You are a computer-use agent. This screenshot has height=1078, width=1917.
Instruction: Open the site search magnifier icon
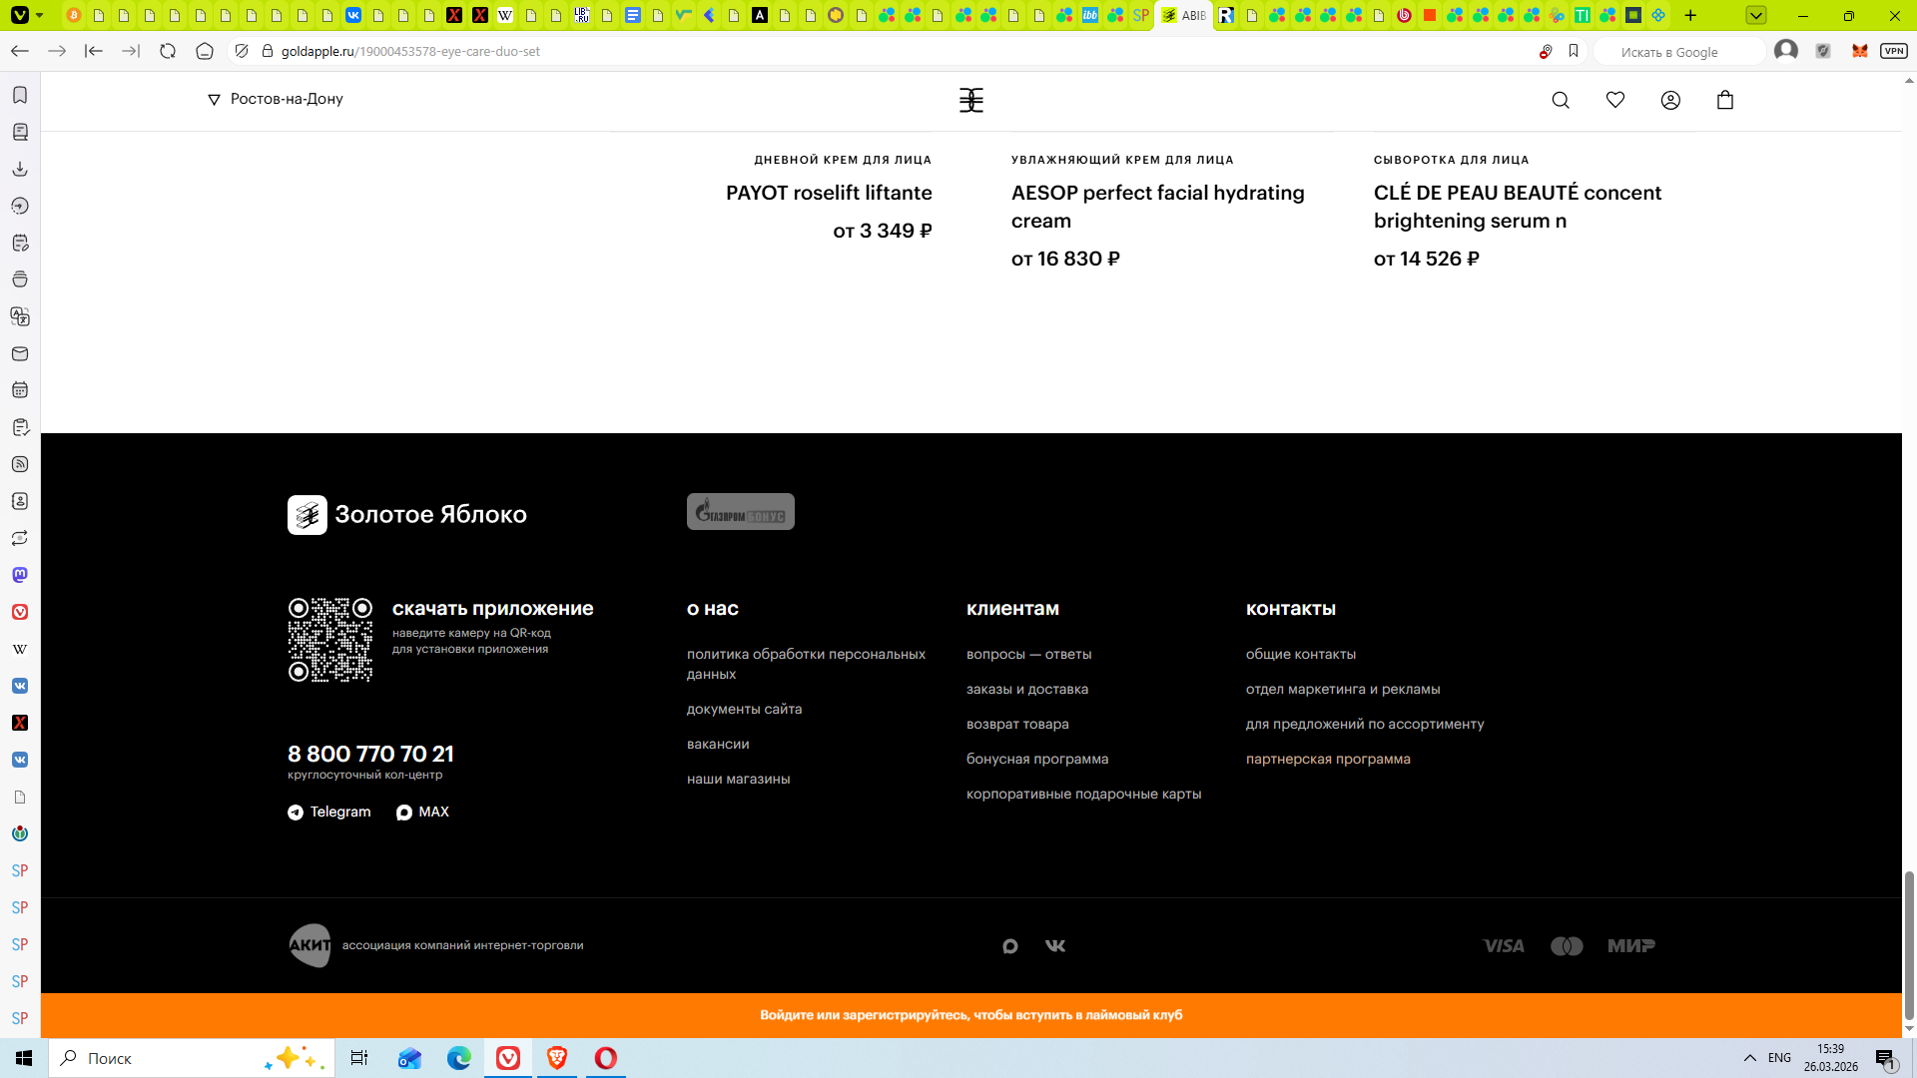(x=1561, y=100)
